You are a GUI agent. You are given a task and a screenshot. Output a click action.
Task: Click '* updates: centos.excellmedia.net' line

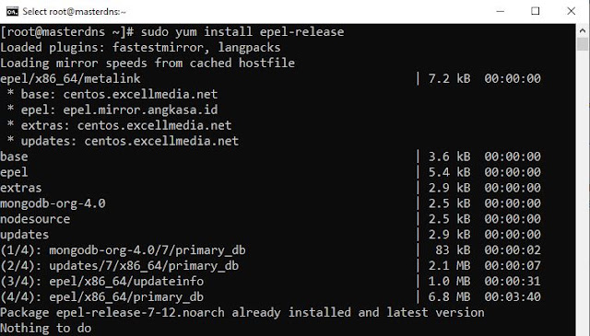coord(123,141)
